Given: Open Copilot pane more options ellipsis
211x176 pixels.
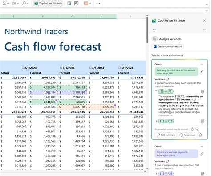Looking at the screenshot, I should (205, 30).
